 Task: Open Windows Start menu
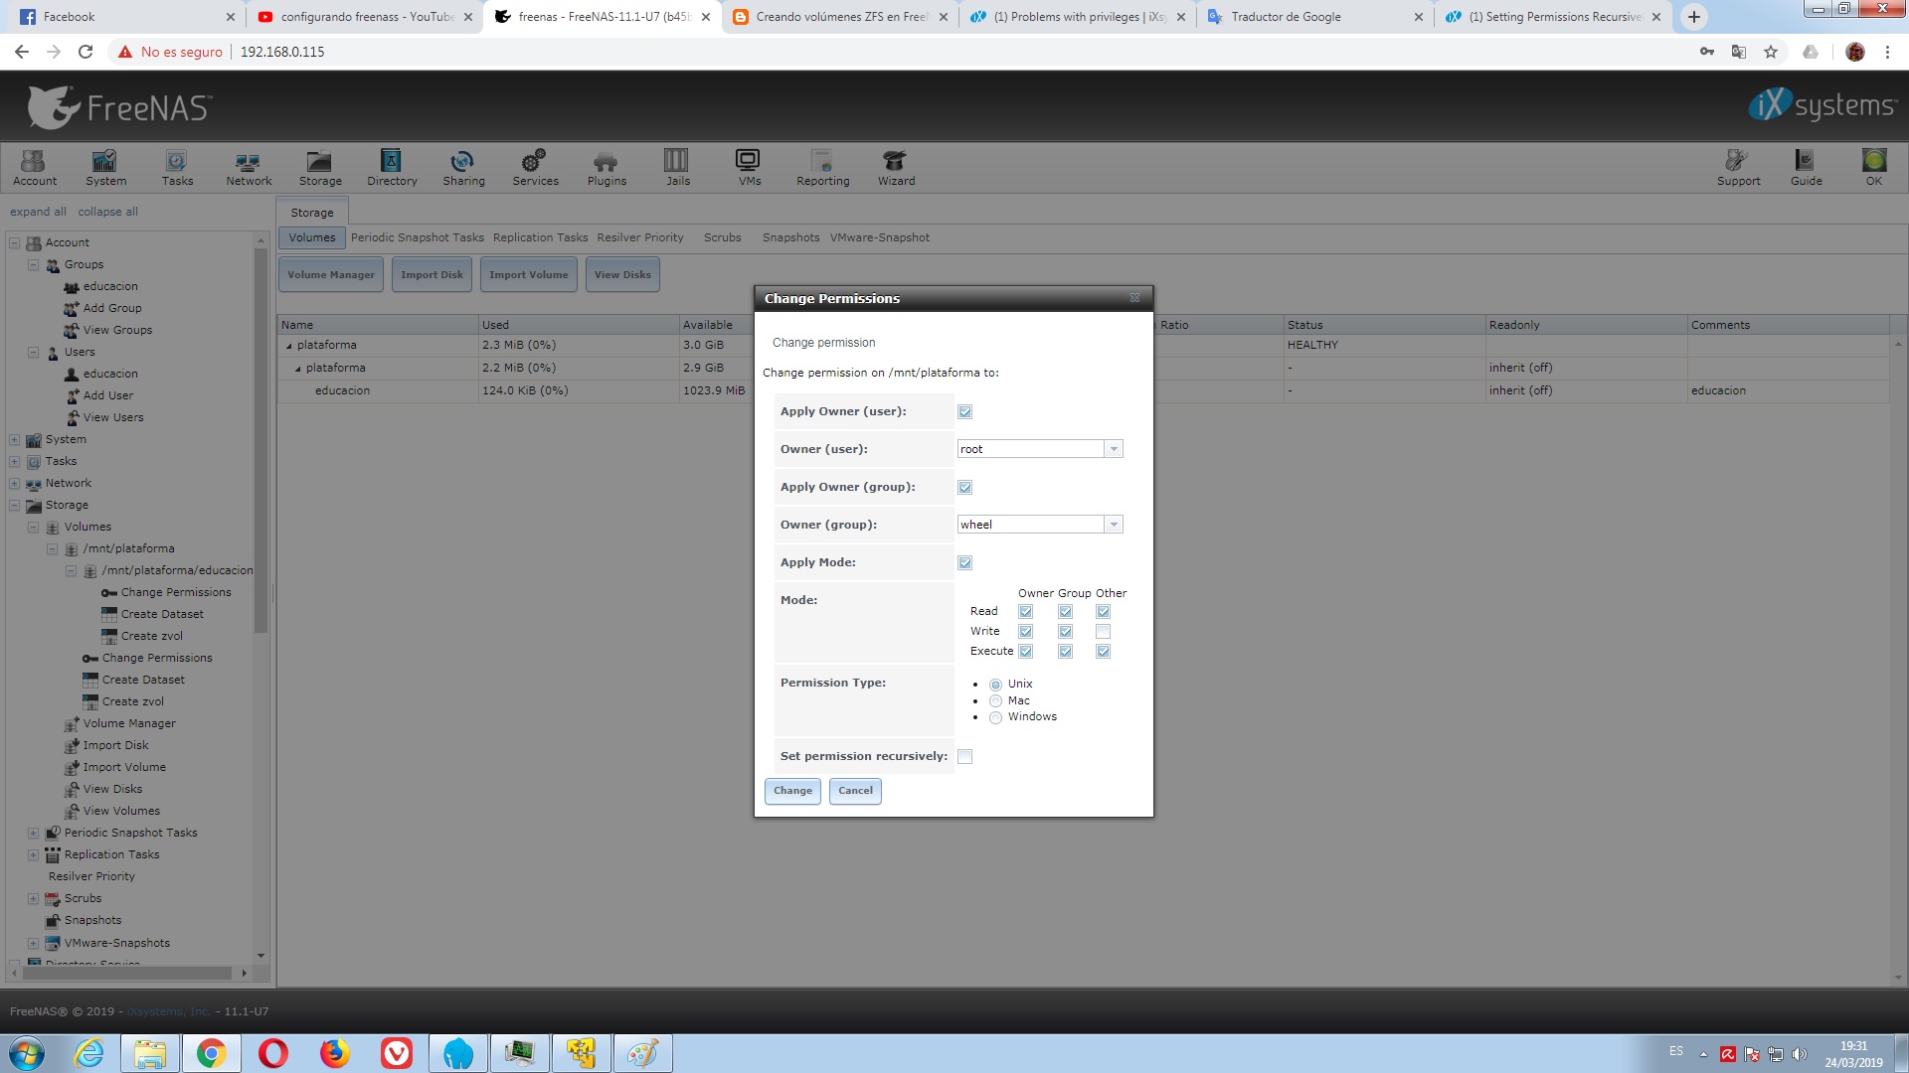(x=27, y=1053)
